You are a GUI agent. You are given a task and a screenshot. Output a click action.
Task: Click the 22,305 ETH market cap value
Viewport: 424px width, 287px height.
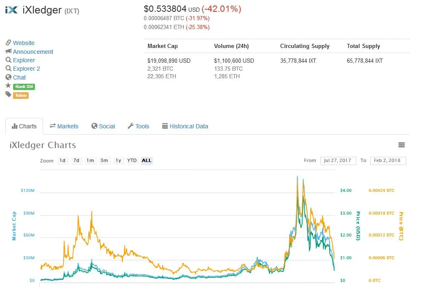point(162,77)
